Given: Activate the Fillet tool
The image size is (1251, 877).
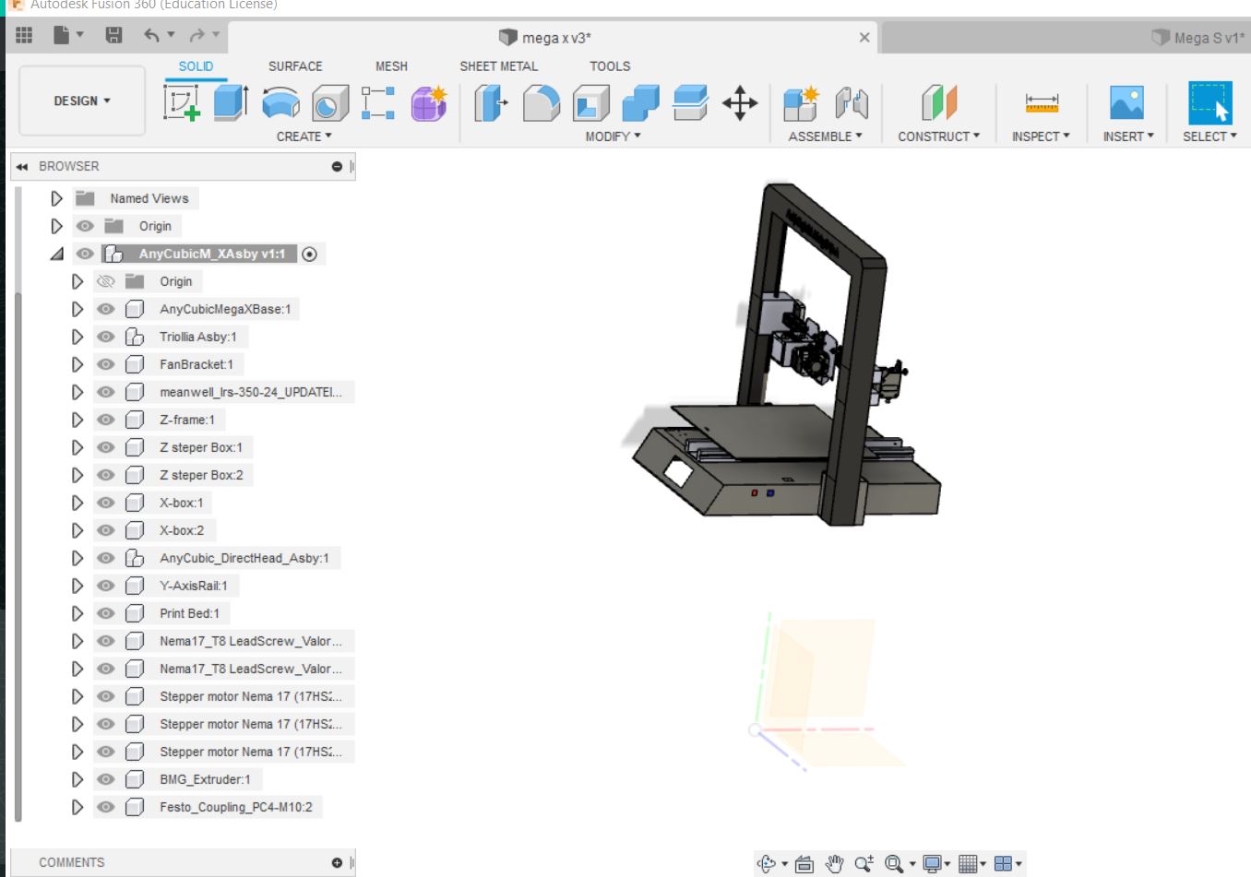Looking at the screenshot, I should click(x=542, y=104).
